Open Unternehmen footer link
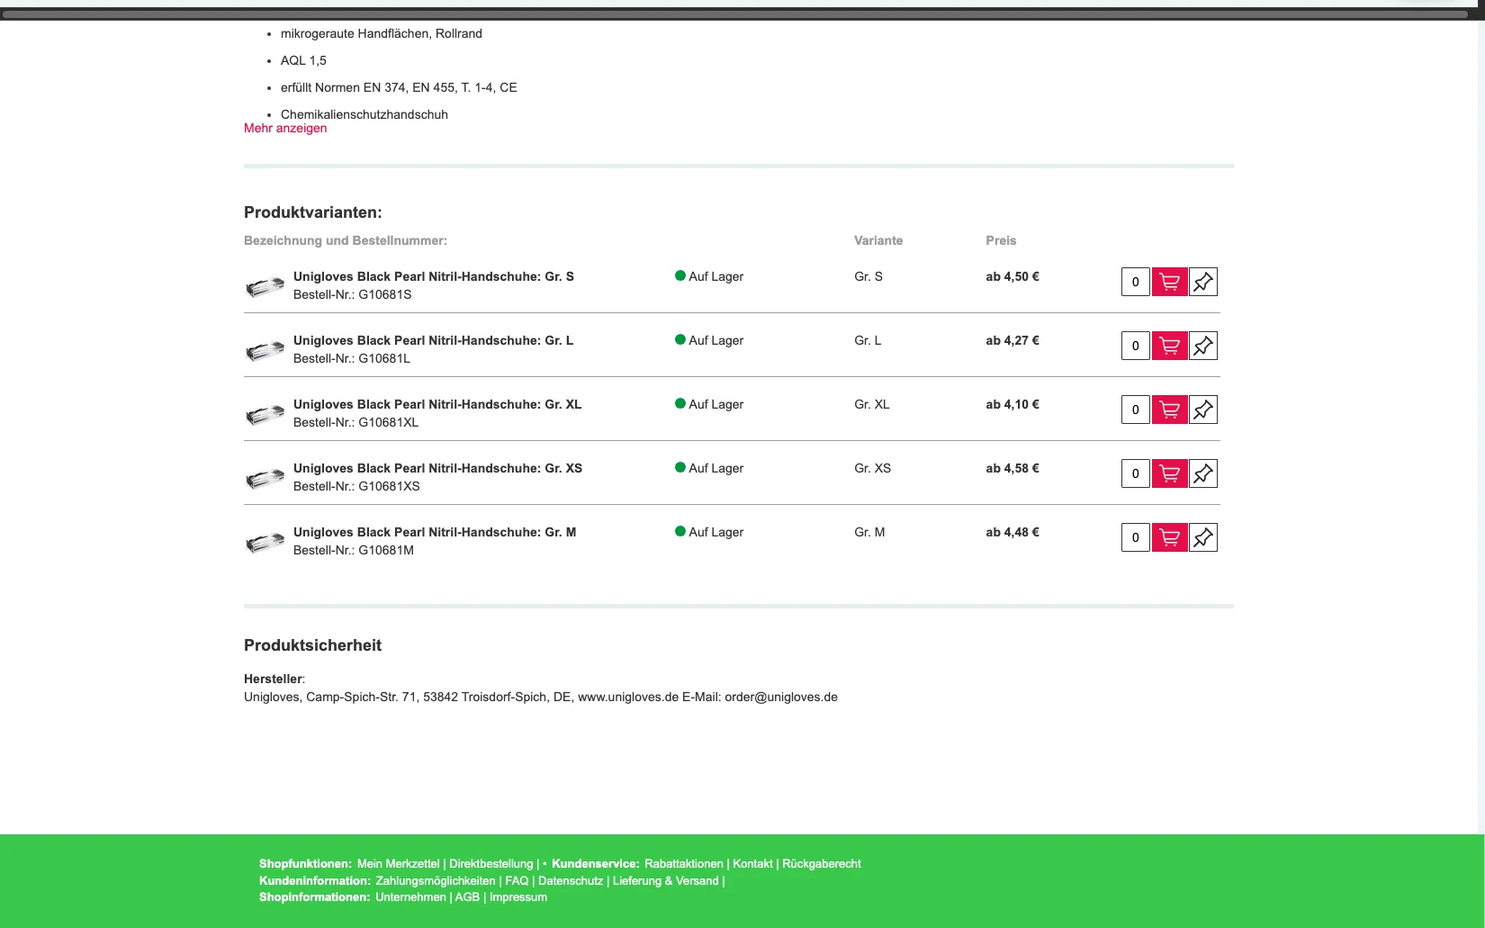This screenshot has height=928, width=1485. coord(410,896)
